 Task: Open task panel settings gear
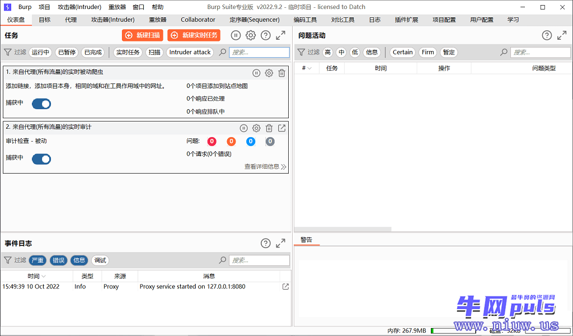click(x=251, y=35)
